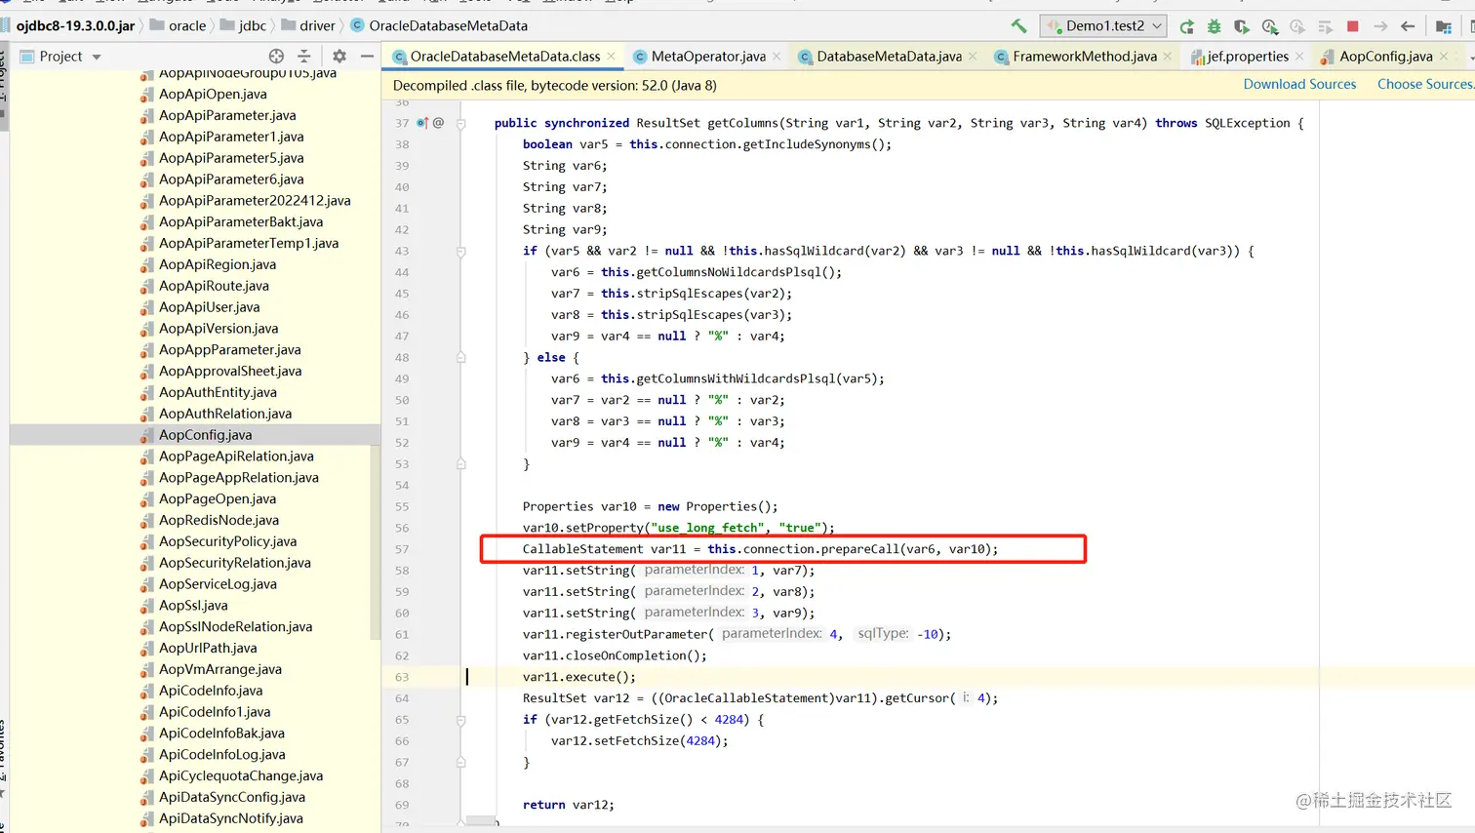Select AopServiceLog.java in project tree
Screen dimensions: 1475x833
click(x=218, y=584)
